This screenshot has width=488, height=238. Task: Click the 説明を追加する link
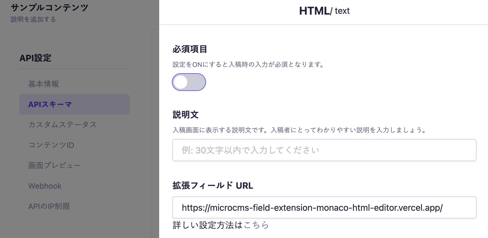pyautogui.click(x=33, y=19)
